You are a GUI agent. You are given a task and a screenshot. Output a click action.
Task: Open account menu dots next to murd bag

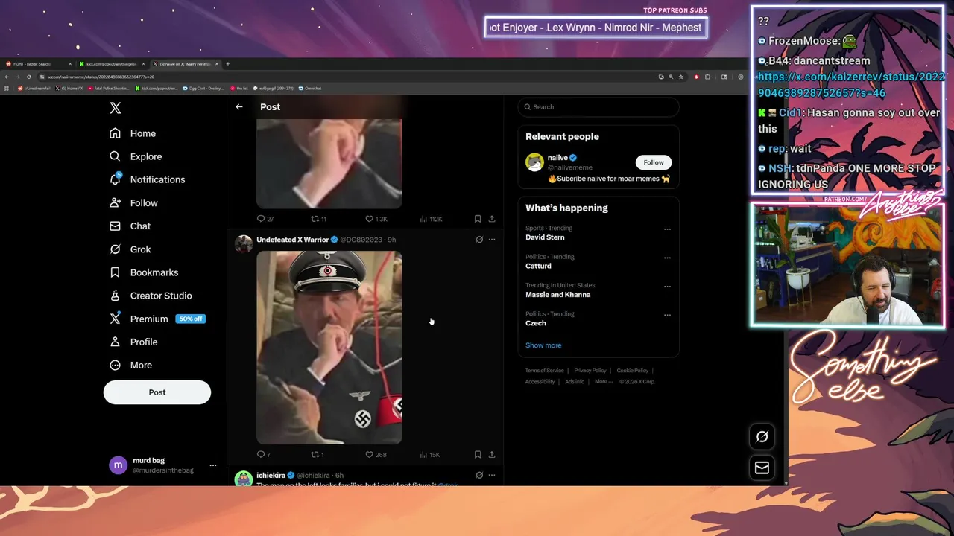coord(212,465)
